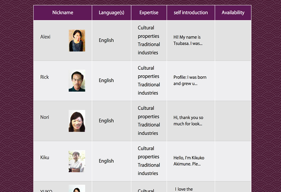Open Rick's profile photo

coord(77,81)
